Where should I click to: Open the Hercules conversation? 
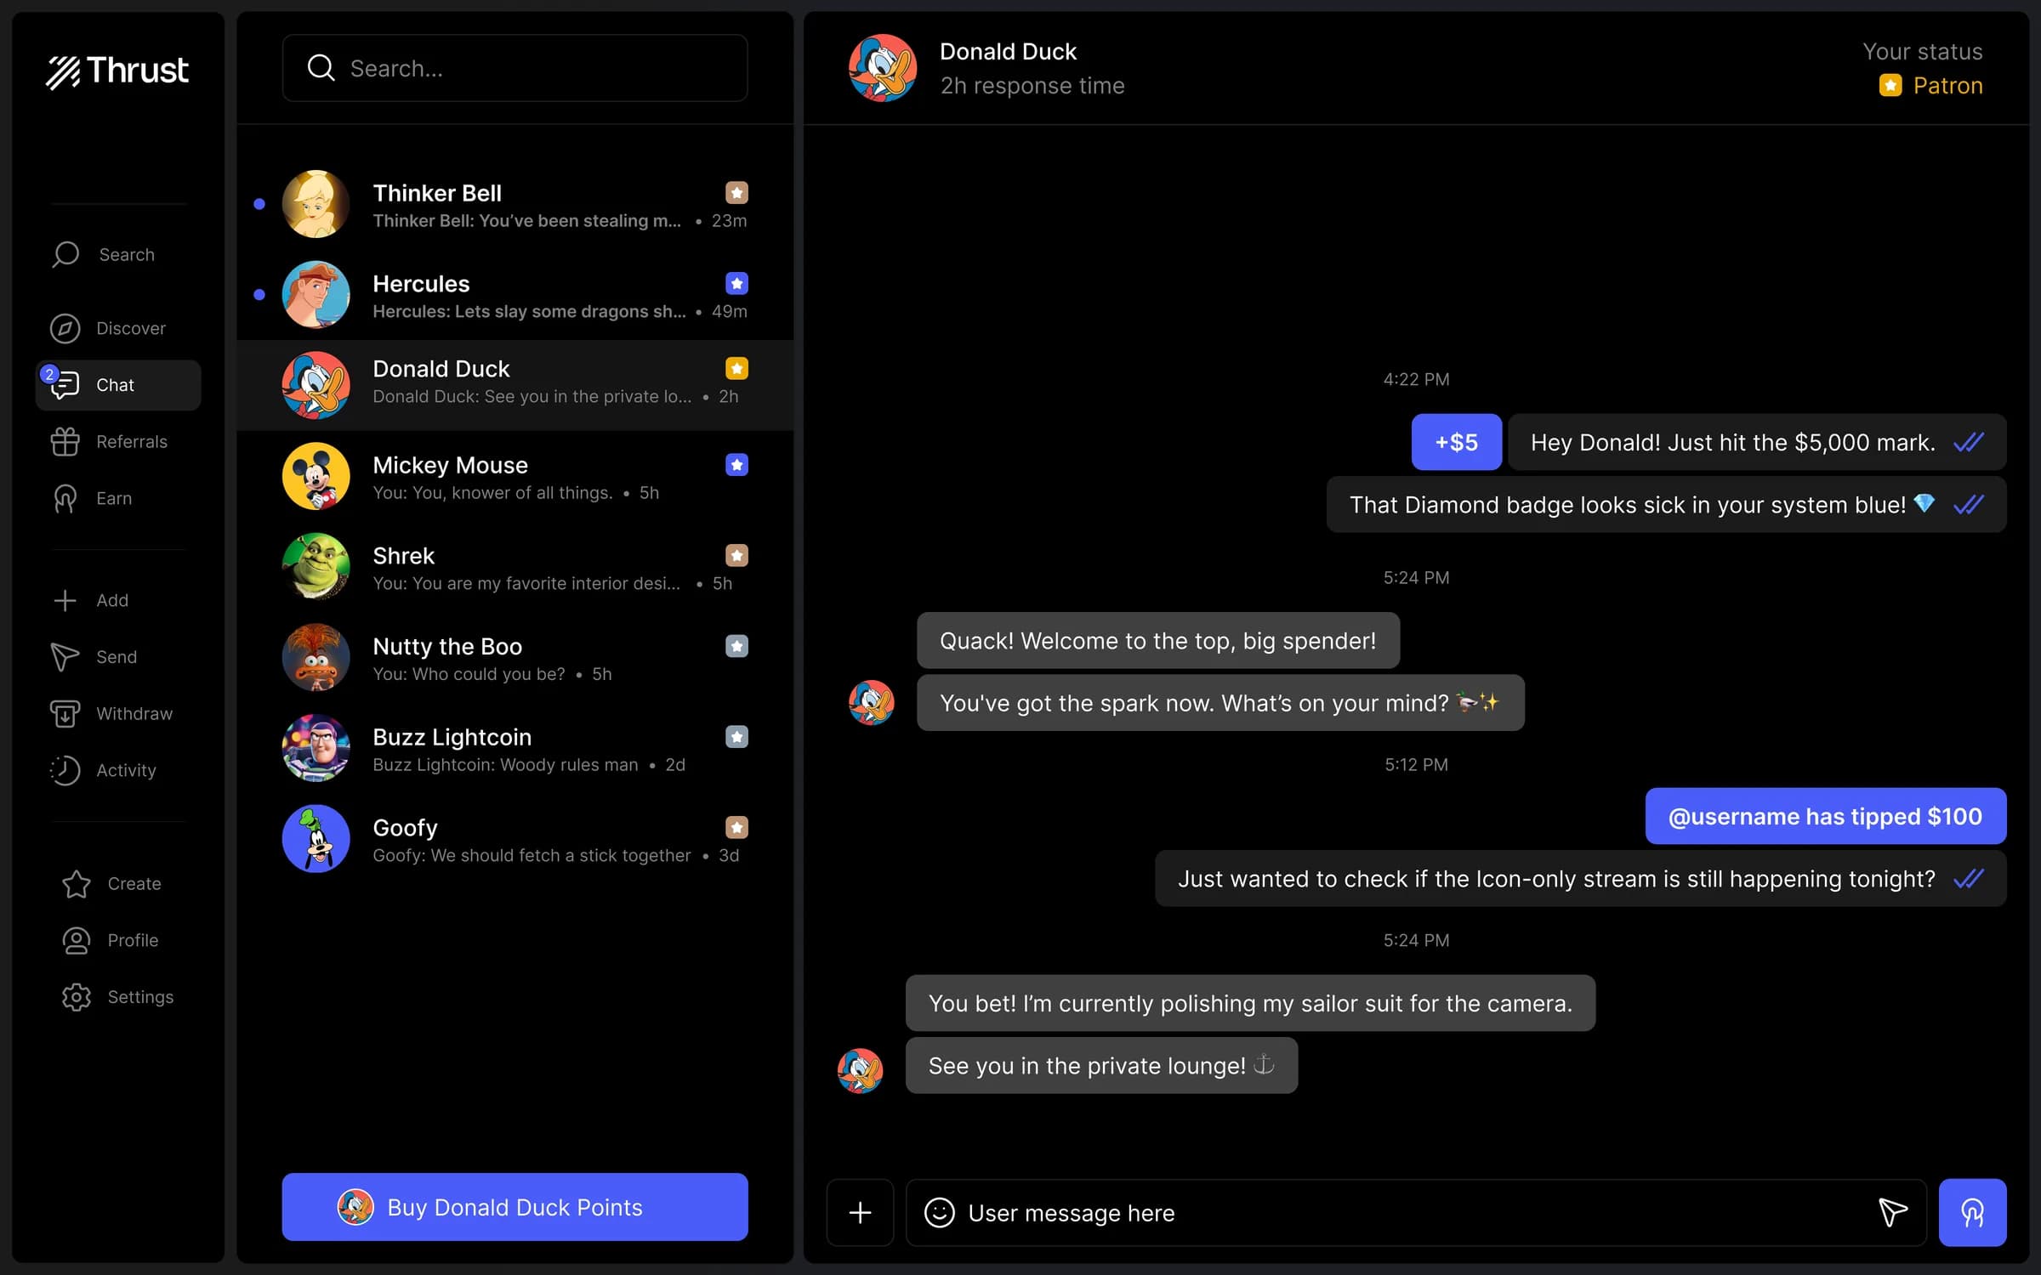pyautogui.click(x=515, y=295)
